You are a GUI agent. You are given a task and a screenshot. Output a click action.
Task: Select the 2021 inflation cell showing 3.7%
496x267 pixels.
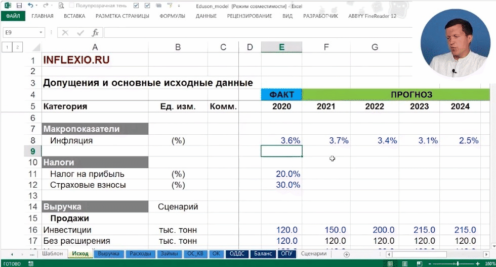coord(326,140)
